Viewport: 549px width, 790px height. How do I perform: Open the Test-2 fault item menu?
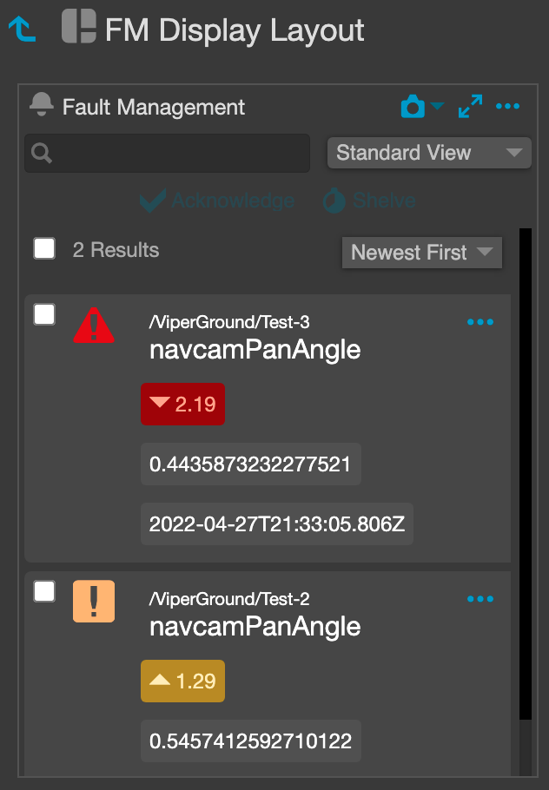pos(480,598)
